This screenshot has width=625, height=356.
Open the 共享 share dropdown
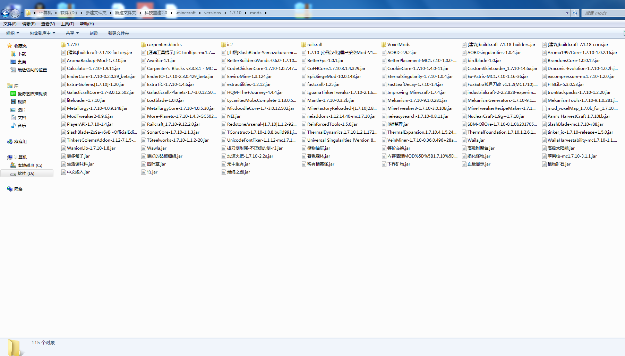click(72, 33)
